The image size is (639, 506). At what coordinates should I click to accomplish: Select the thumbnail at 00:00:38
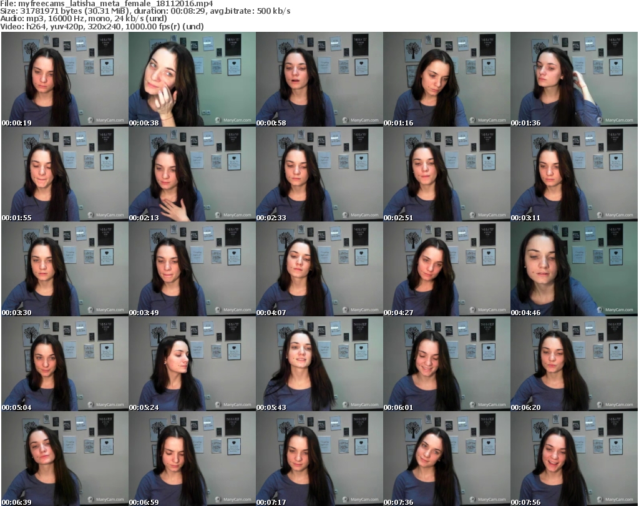coord(192,79)
